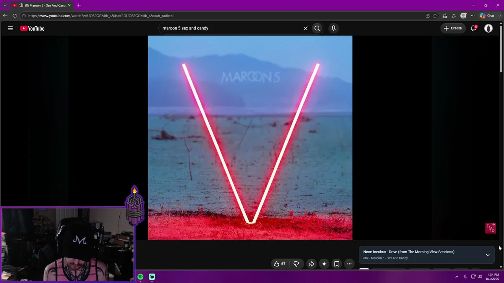
Task: Expand the Next mix playlist panel
Action: tap(487, 255)
